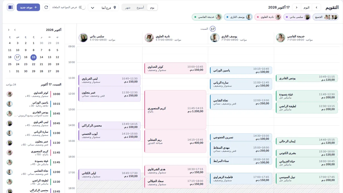Click the اليوم today button
The image size is (343, 193).
306,7
